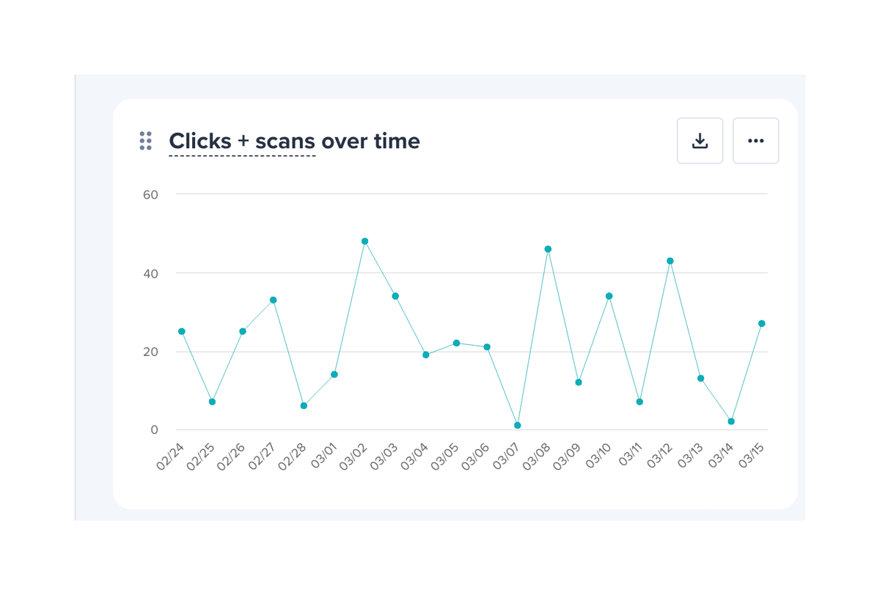Screen dimensions: 880x595
Task: Click the data point on 02/28
Action: click(x=303, y=404)
